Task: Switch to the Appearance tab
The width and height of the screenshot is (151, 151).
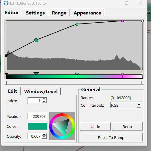Action: point(87,13)
